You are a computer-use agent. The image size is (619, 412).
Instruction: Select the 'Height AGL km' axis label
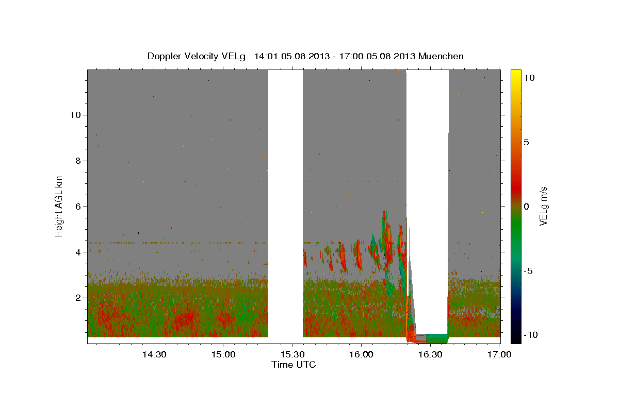(x=59, y=206)
